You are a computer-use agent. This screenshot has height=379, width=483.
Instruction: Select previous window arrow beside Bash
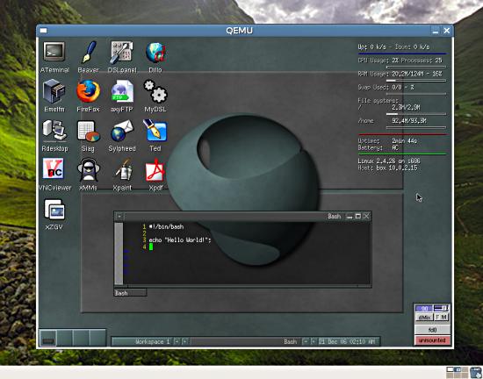point(305,342)
